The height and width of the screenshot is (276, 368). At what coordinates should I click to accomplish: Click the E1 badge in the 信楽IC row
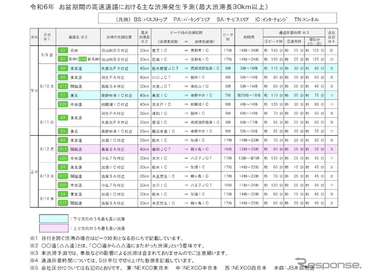tap(63, 59)
